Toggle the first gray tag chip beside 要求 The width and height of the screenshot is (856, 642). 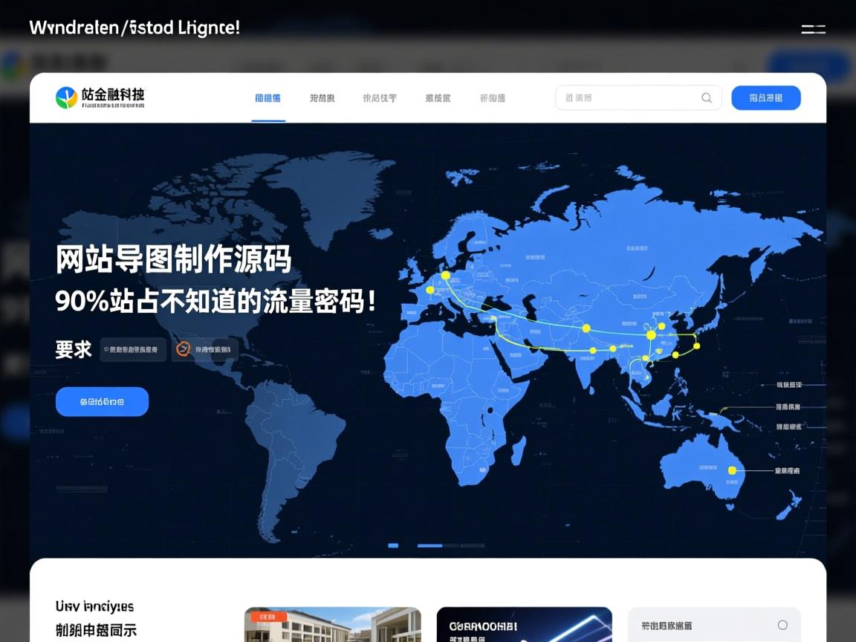click(x=132, y=348)
